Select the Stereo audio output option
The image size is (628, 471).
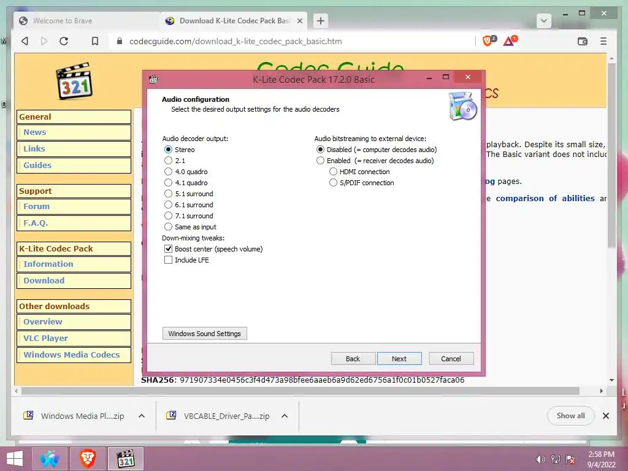point(180,150)
